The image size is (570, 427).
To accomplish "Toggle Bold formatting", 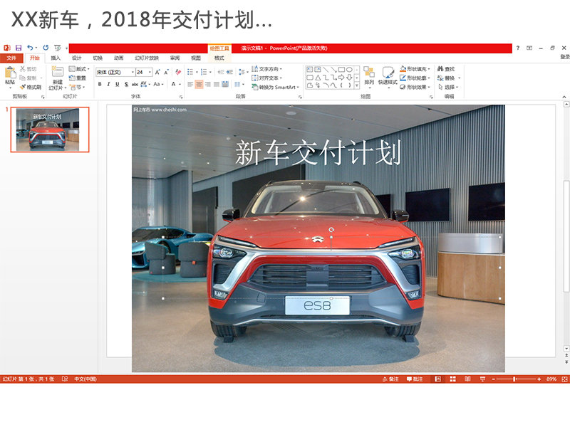I will [x=100, y=84].
